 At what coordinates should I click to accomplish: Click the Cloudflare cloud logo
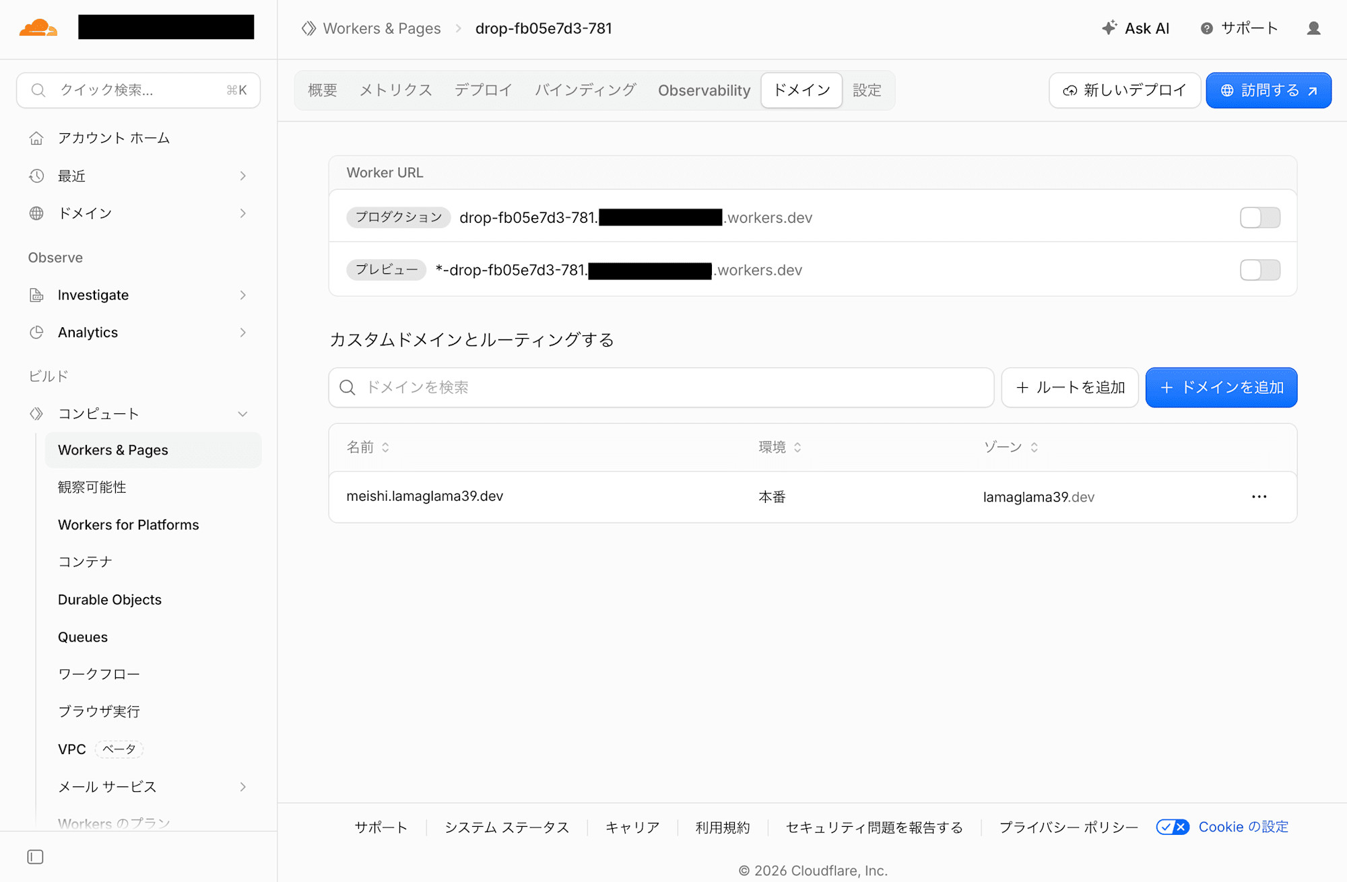point(38,28)
